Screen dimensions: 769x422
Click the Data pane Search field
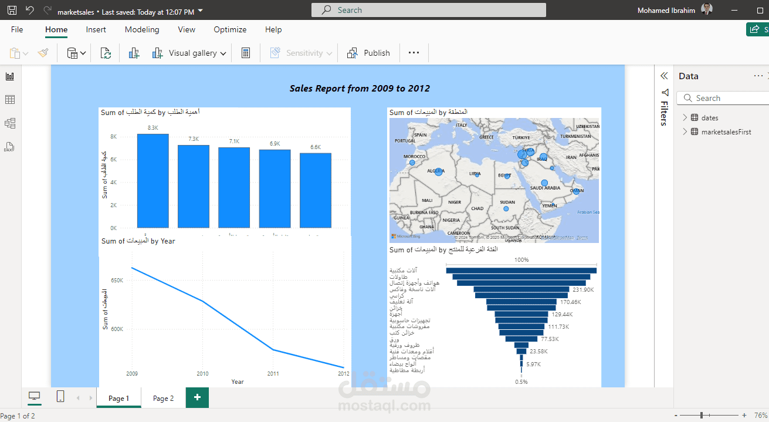(x=724, y=98)
